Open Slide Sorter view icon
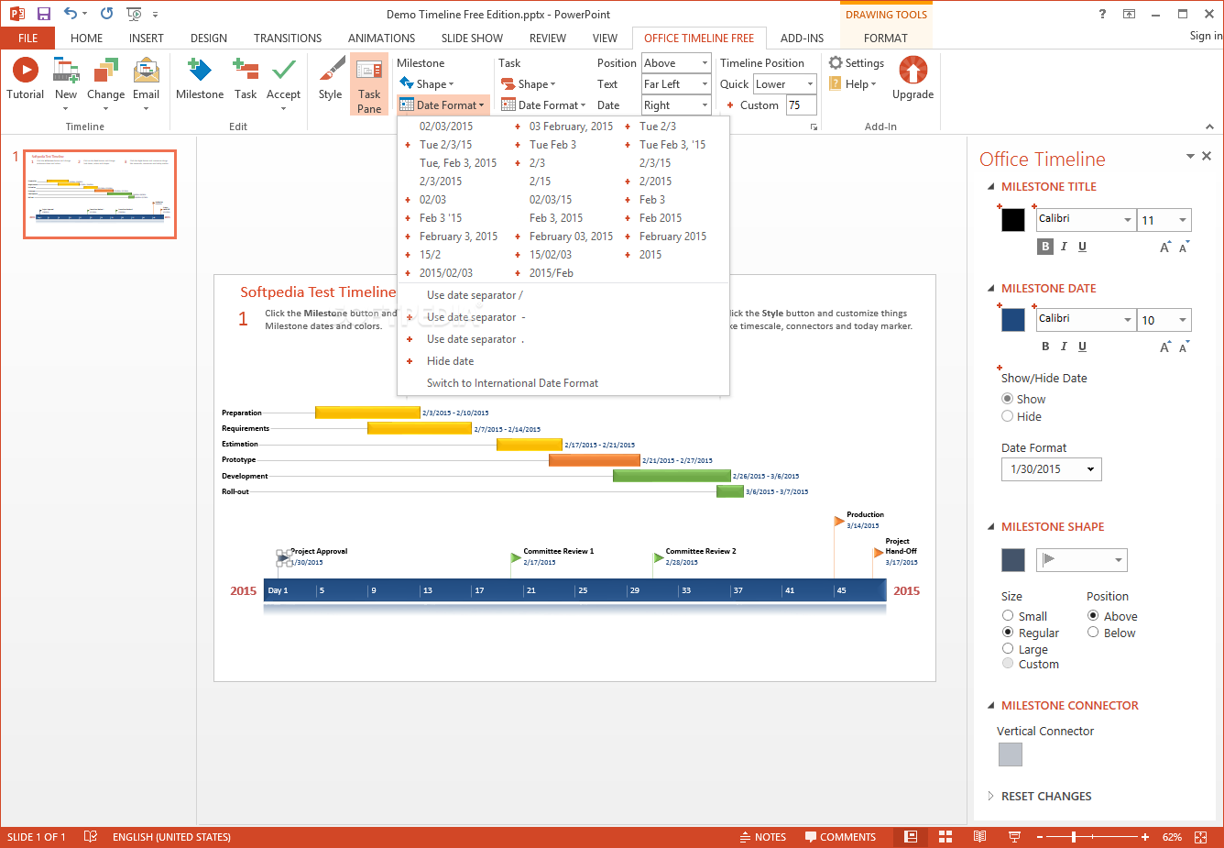This screenshot has height=848, width=1224. (945, 837)
